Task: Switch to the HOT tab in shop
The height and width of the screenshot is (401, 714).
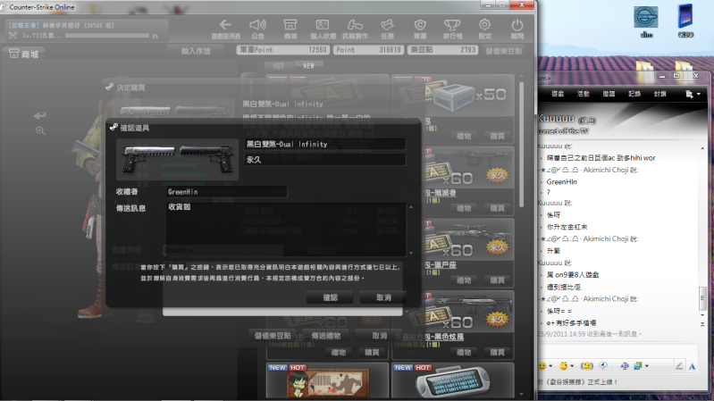Action: point(279,66)
